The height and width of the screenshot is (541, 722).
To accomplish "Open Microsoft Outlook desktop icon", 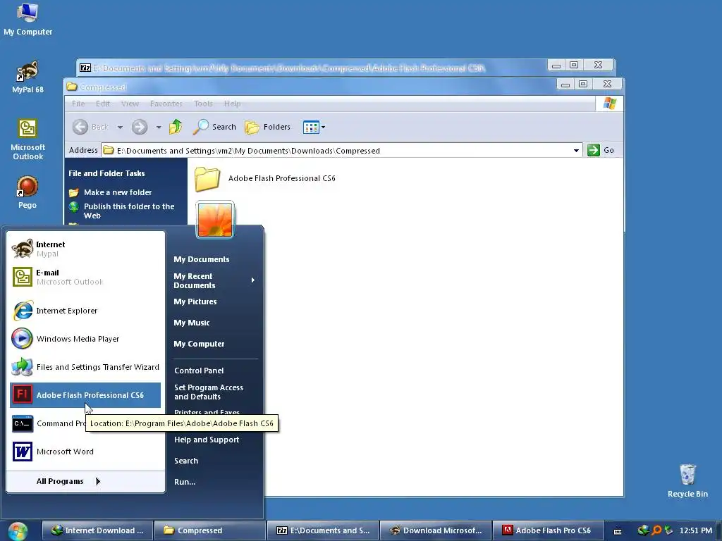I will click(x=27, y=139).
